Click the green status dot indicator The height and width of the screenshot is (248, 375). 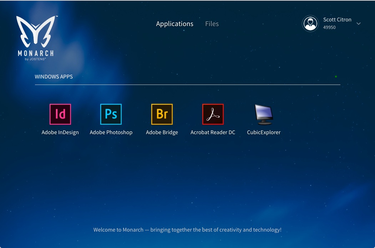click(336, 76)
